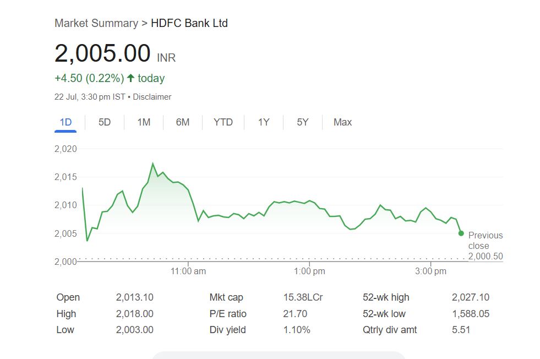Switch to the 5D chart tab
Image resolution: width=540 pixels, height=359 pixels.
105,122
